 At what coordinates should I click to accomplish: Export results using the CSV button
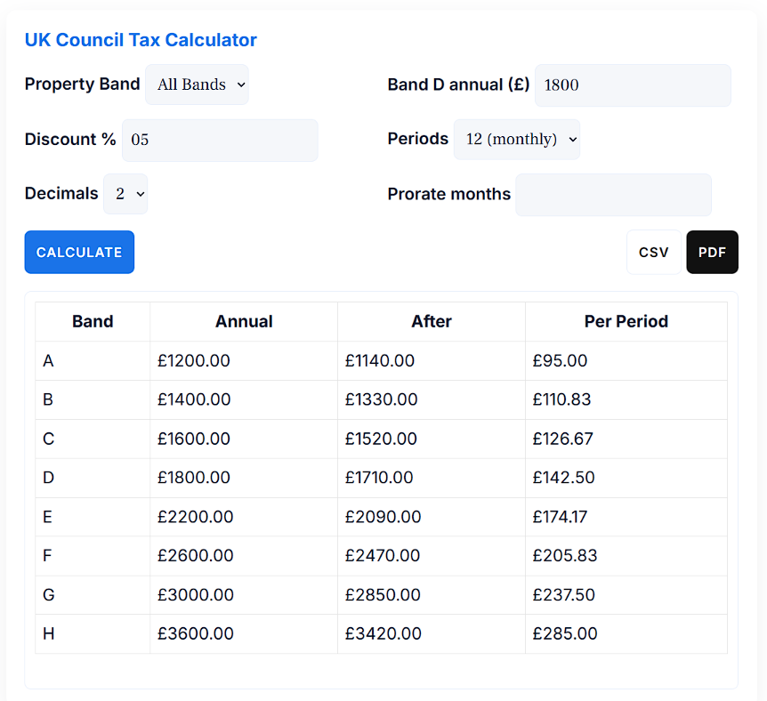[x=653, y=252]
